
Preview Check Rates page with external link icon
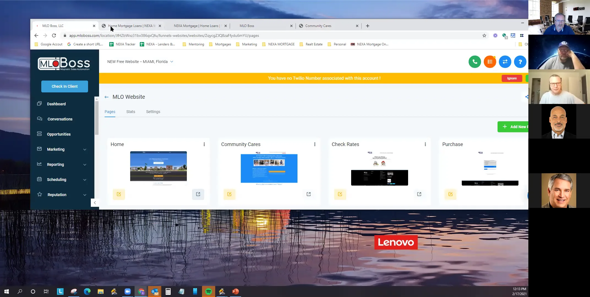tap(419, 194)
